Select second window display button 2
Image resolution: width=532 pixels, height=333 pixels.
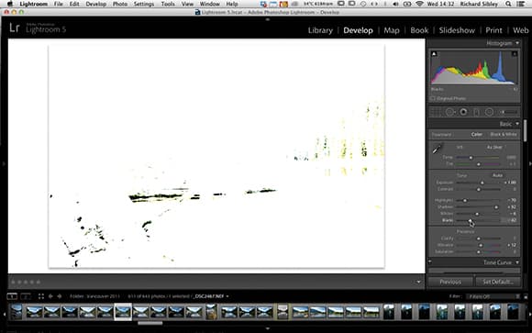point(26,296)
